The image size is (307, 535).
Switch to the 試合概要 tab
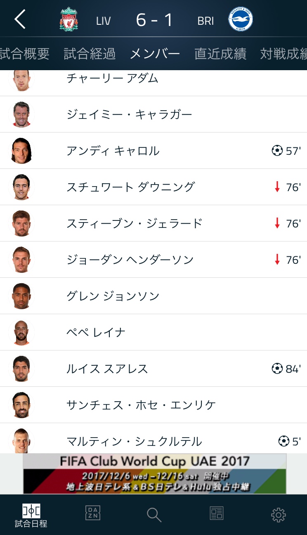(x=24, y=54)
